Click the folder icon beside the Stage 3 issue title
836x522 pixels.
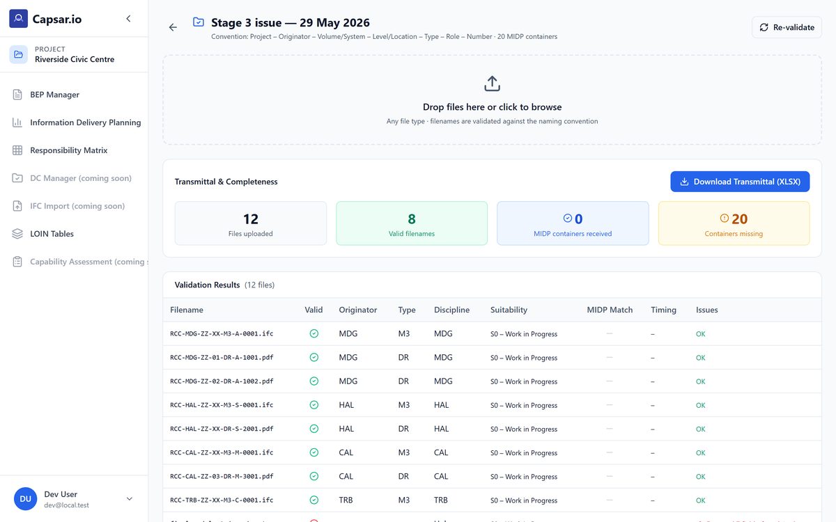click(199, 22)
